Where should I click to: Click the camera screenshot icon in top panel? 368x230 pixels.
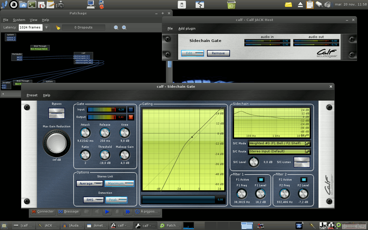click(x=60, y=4)
